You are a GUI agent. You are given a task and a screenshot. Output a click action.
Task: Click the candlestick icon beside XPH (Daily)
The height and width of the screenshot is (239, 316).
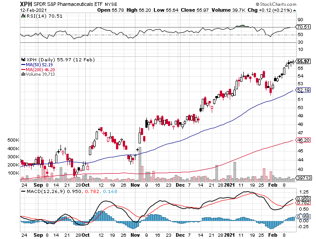pos(23,60)
